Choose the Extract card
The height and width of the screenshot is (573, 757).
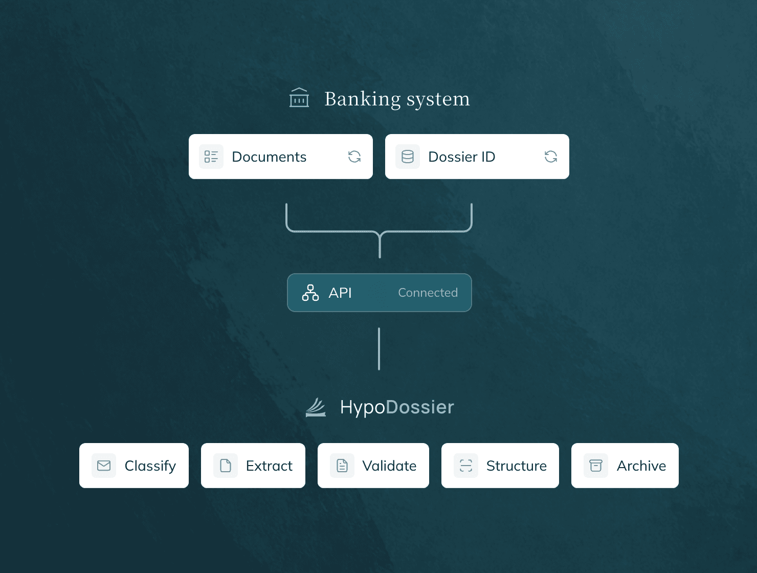253,466
